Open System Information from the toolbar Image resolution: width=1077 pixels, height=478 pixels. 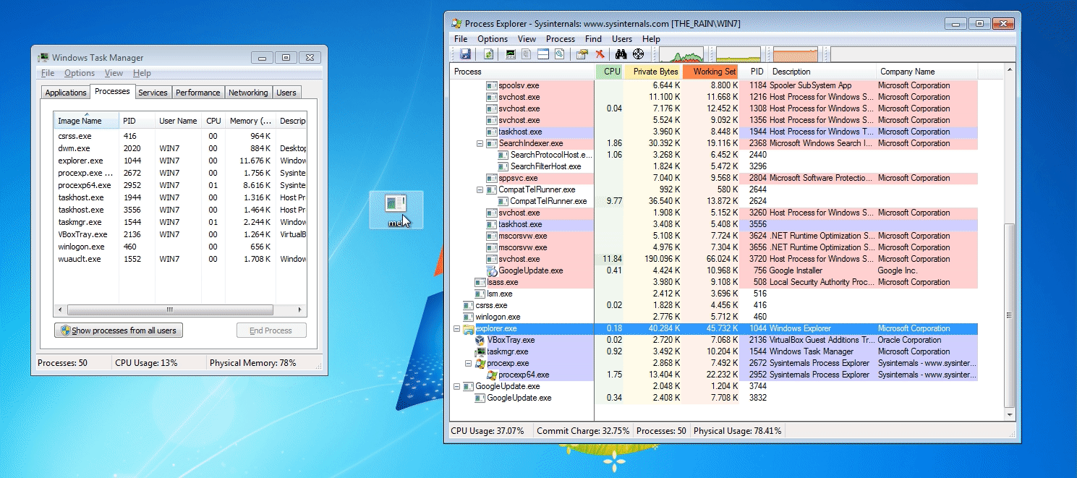coord(511,54)
